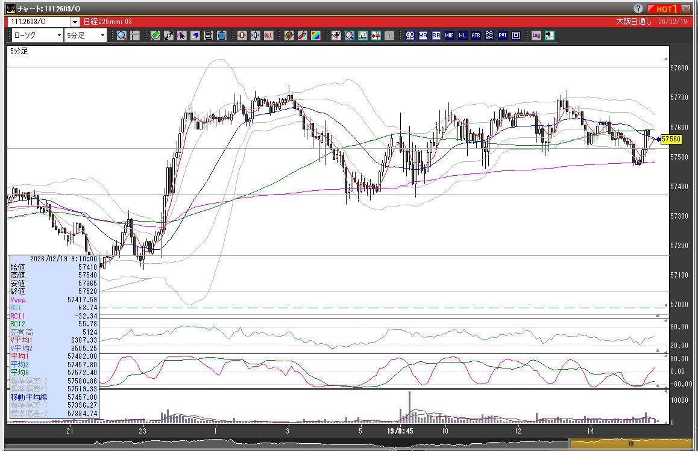The image size is (698, 451).
Task: Toggle Log scale display
Action: tap(536, 36)
